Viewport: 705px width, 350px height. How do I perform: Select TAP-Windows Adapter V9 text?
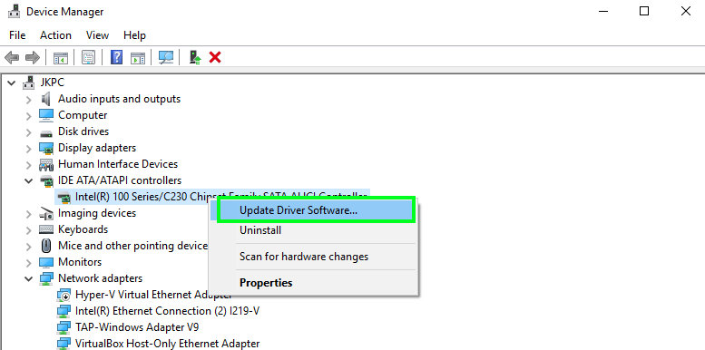coord(137,327)
